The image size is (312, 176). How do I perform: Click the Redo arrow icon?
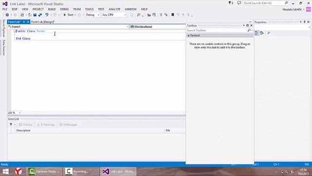pyautogui.click(x=55, y=15)
